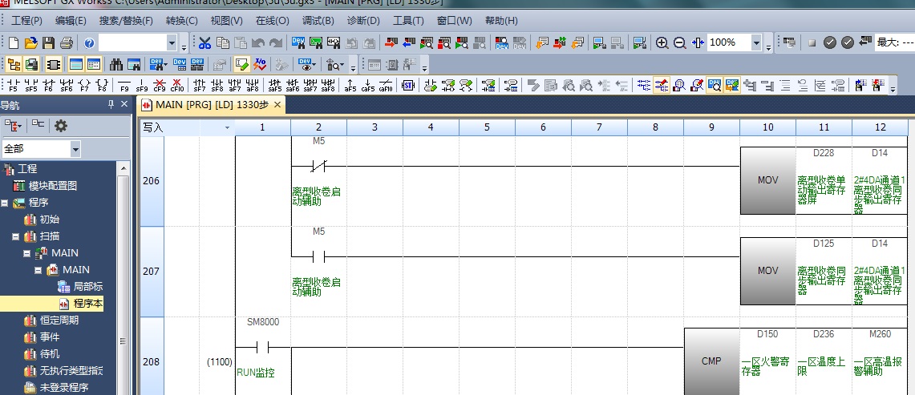Click the Zoom out magnifier icon
This screenshot has height=395, width=915.
pos(679,42)
